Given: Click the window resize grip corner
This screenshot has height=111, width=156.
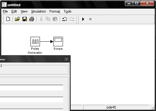Looking at the screenshot, I should [x=153, y=108].
